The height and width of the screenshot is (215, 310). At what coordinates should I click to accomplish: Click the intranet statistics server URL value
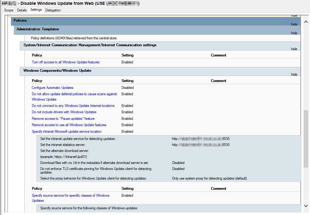coord(201,144)
